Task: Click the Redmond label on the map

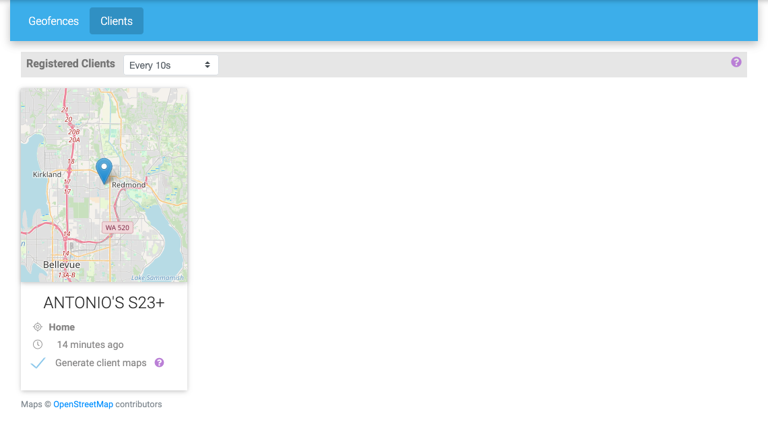Action: pyautogui.click(x=129, y=184)
